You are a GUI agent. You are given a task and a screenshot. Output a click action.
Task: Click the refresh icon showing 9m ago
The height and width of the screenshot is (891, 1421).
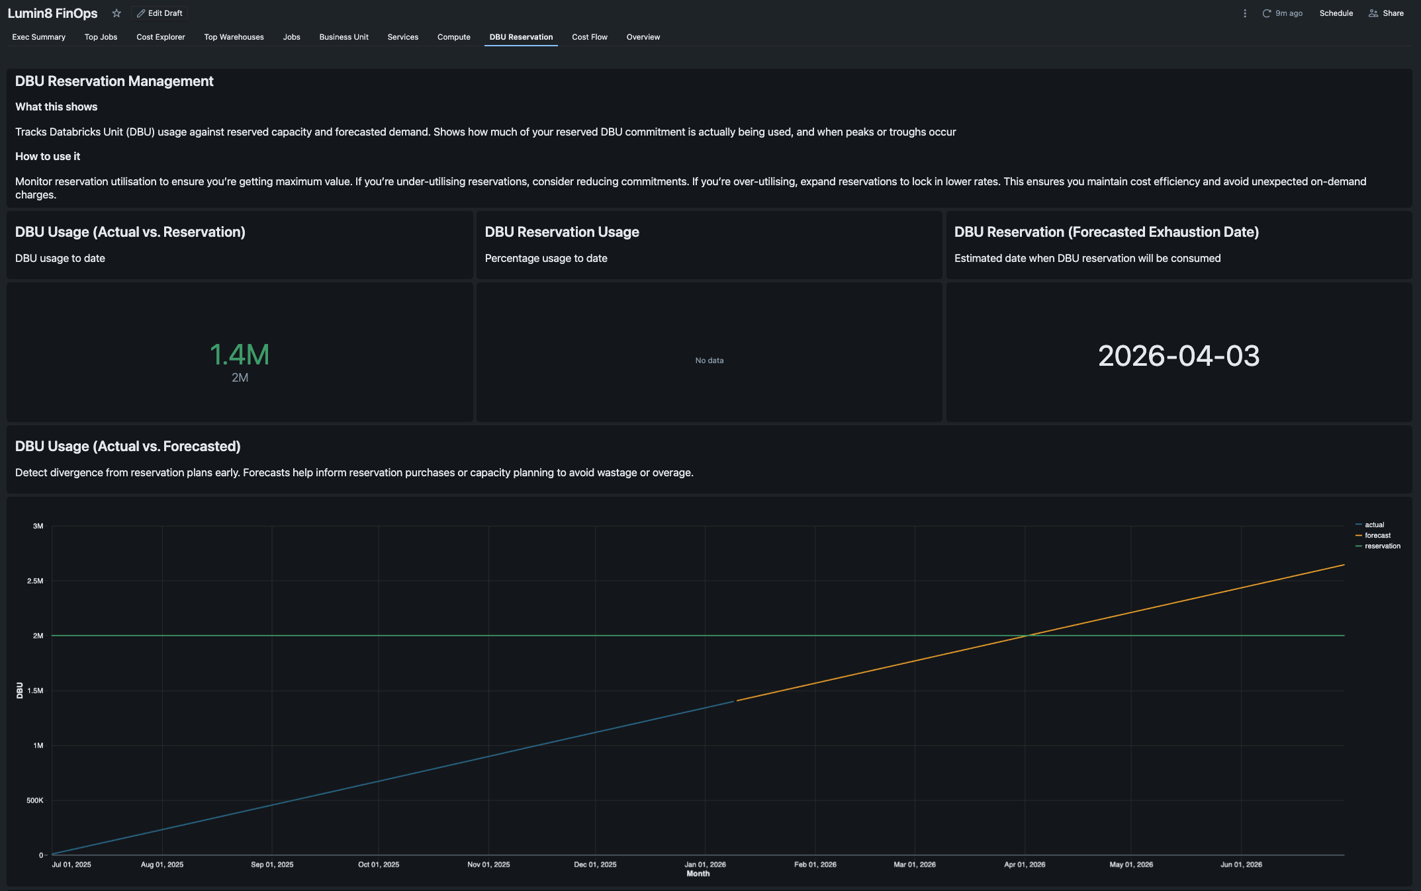[1267, 13]
